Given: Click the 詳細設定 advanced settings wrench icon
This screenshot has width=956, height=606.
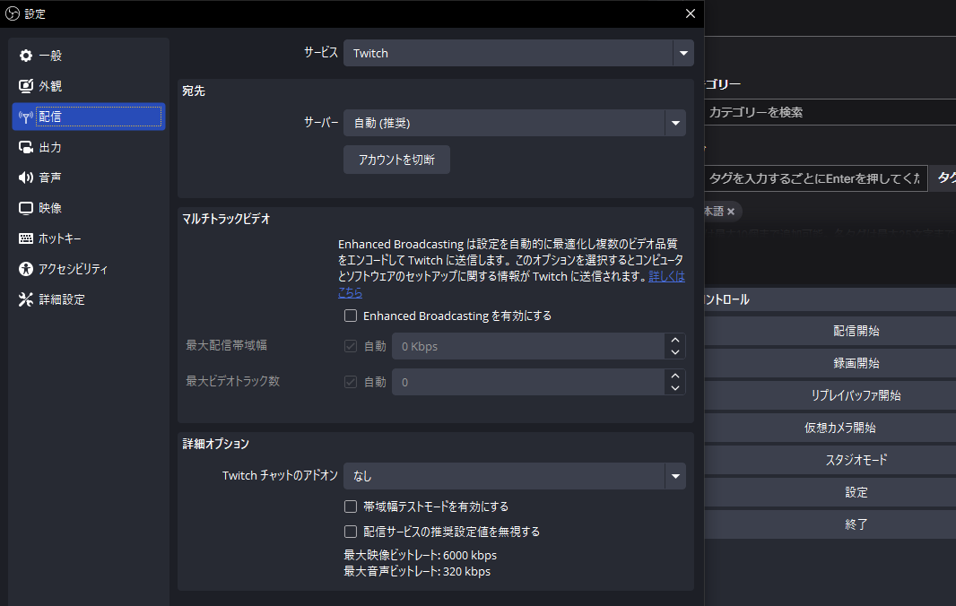Looking at the screenshot, I should [x=25, y=299].
